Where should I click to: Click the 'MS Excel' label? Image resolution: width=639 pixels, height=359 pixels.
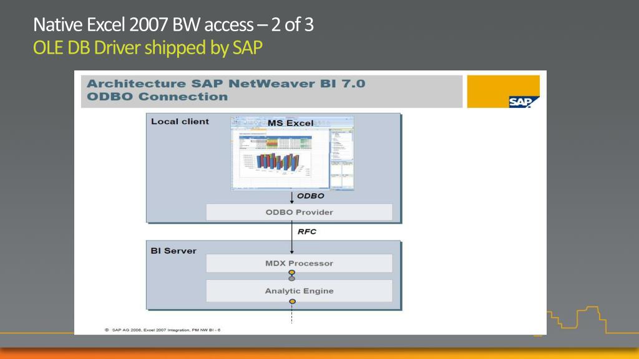click(291, 123)
